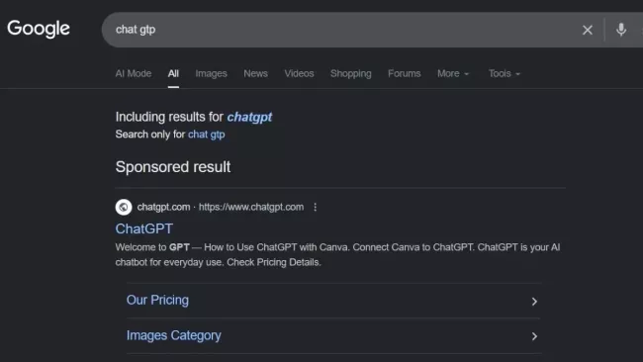The height and width of the screenshot is (362, 643).
Task: Click the 'Sponsored result' heading text
Action: pos(173,167)
